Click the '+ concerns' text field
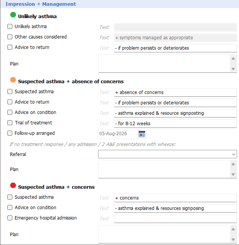239x245 pixels. (175, 198)
